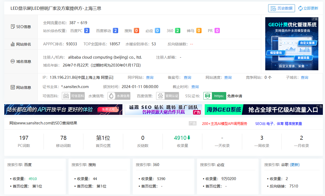The height and width of the screenshot is (196, 325).
Task: Click 谷歌 (更新) link
Action: pos(295,165)
